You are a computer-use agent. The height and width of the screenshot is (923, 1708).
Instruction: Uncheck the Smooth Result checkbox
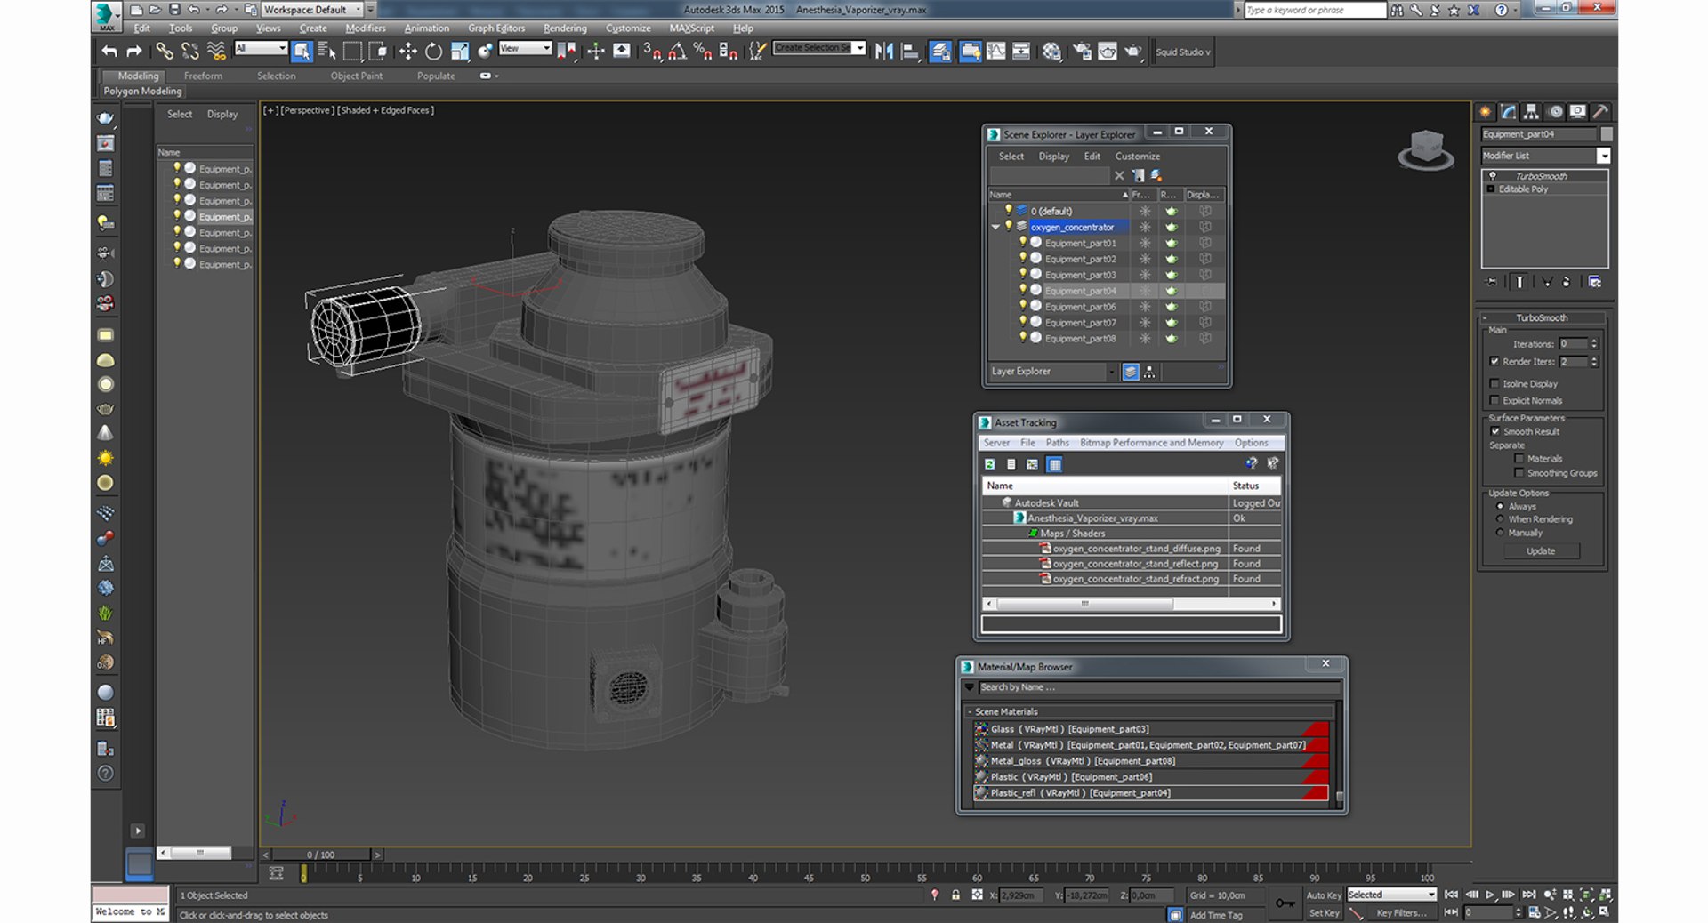1494,432
